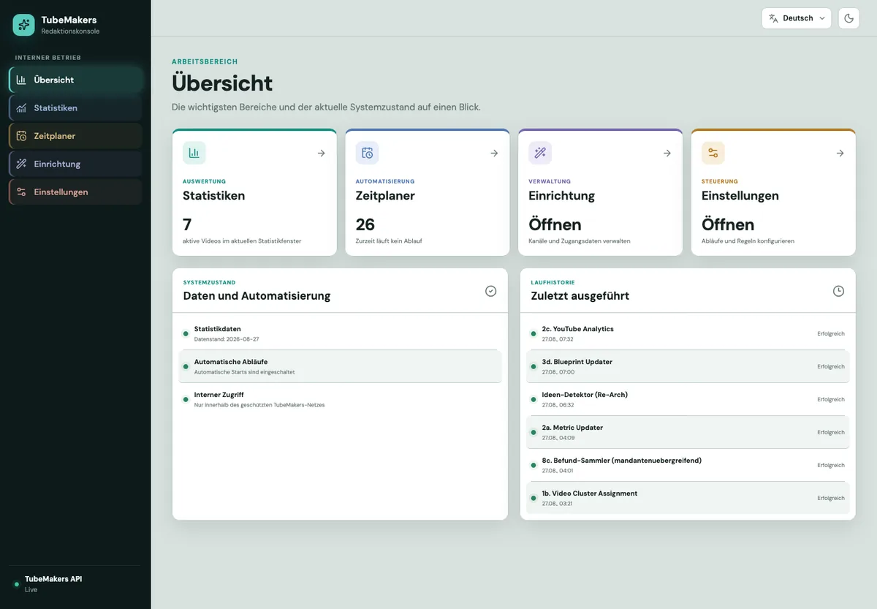Screen dimensions: 877x609
Task: Click the arrow on the Zeitplaner card
Action: click(x=494, y=153)
